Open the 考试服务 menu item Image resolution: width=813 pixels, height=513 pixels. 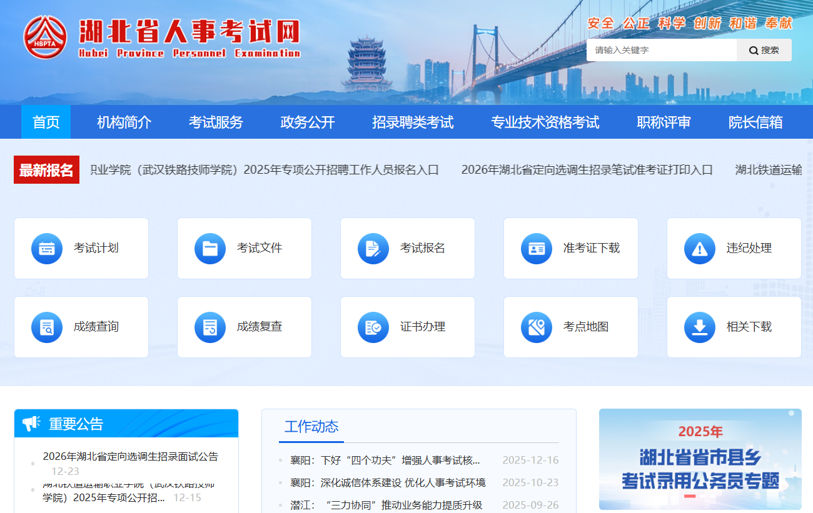click(x=216, y=122)
